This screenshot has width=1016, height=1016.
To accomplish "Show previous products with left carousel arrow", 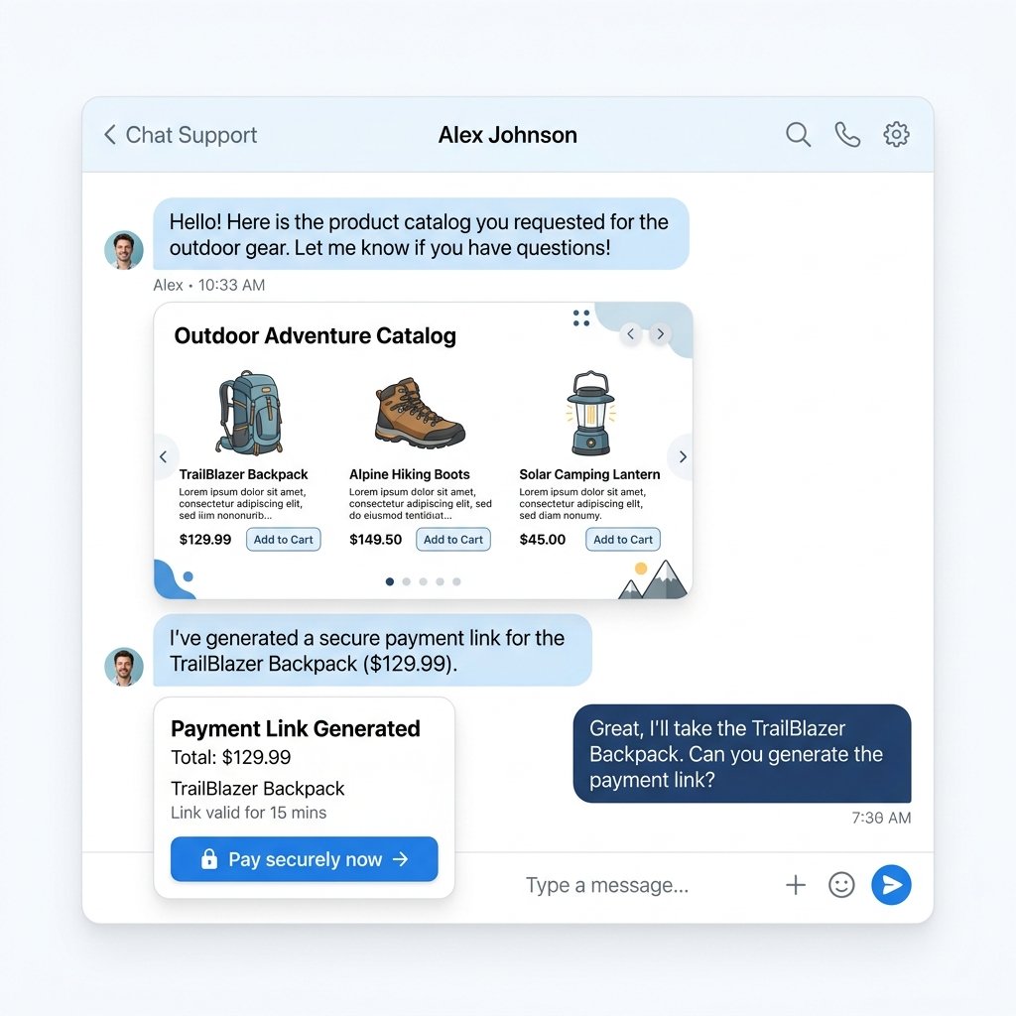I will [x=164, y=456].
